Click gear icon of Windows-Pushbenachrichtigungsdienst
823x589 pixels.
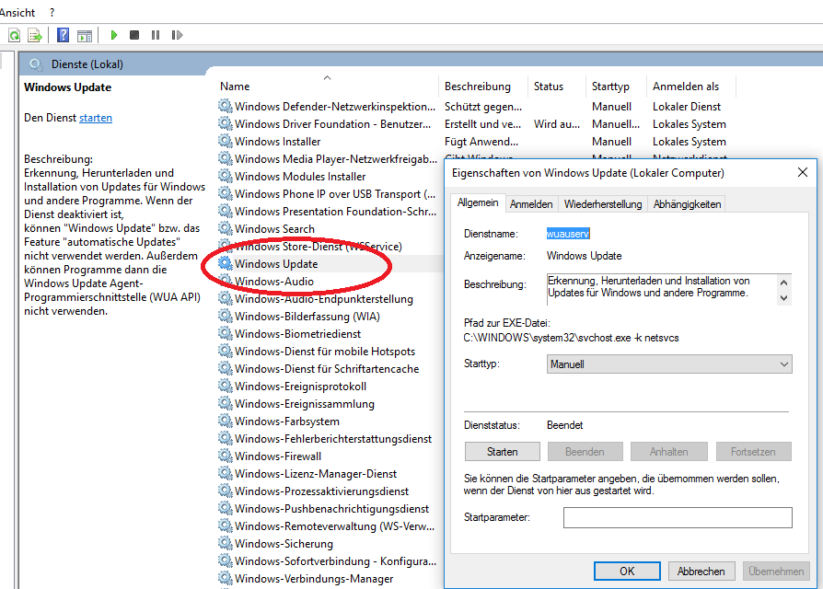[x=226, y=508]
